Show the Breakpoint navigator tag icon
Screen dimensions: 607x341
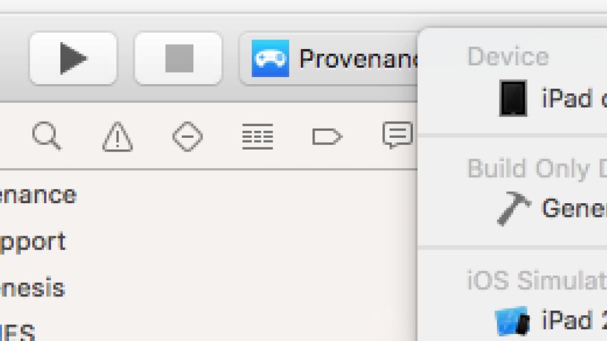pos(327,137)
